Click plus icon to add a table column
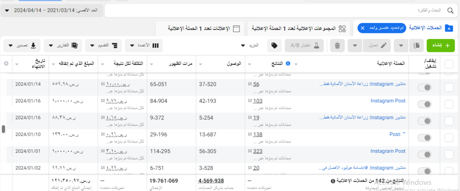 pyautogui.click(x=6, y=63)
